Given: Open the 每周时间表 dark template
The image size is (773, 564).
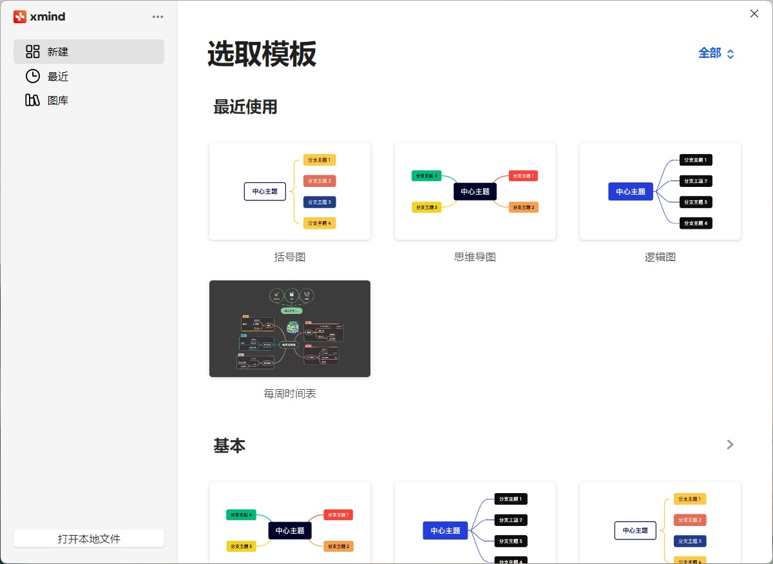Looking at the screenshot, I should (289, 328).
